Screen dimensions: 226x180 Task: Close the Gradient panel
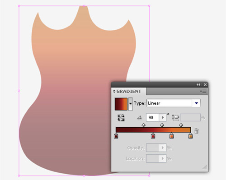(x=205, y=85)
